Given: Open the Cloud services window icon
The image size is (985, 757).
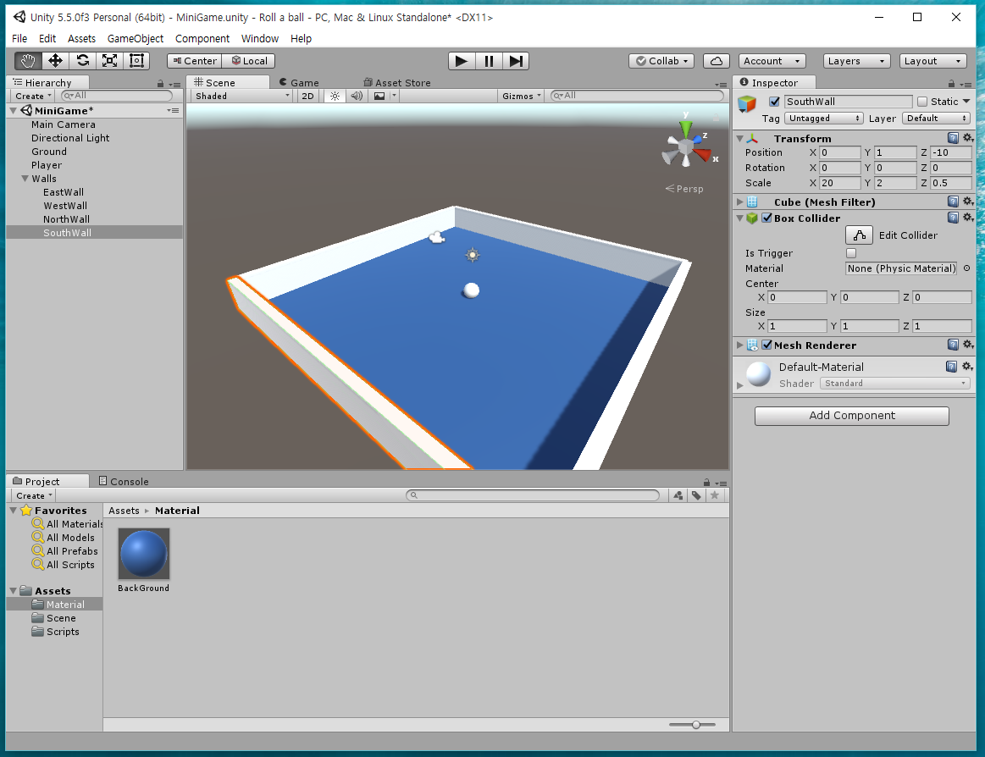Looking at the screenshot, I should pos(717,60).
